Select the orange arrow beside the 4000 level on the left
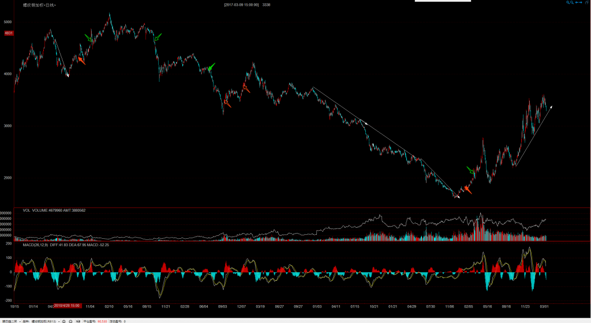Screen dimensions: 591x323 click(x=81, y=60)
